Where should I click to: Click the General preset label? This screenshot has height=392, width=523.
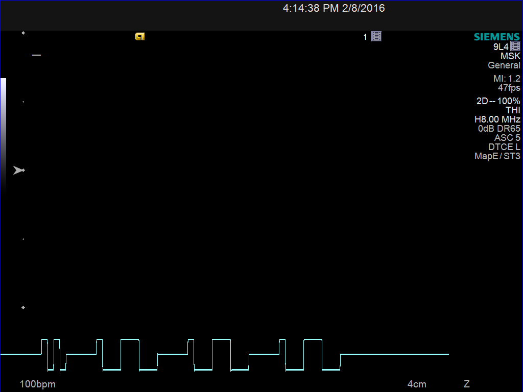(504, 65)
